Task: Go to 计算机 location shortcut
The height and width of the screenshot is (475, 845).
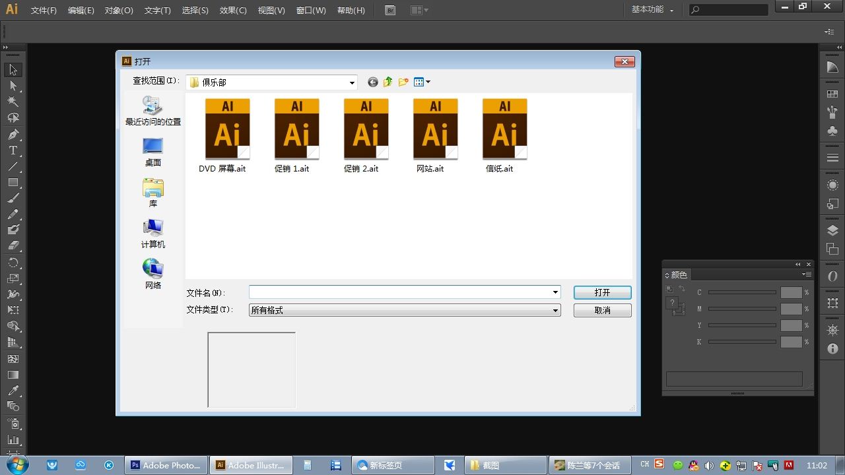Action: 152,234
